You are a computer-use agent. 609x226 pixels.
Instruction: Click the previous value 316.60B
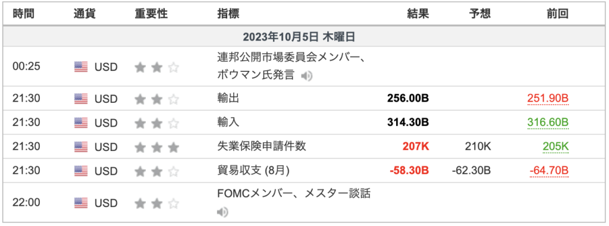pyautogui.click(x=548, y=123)
